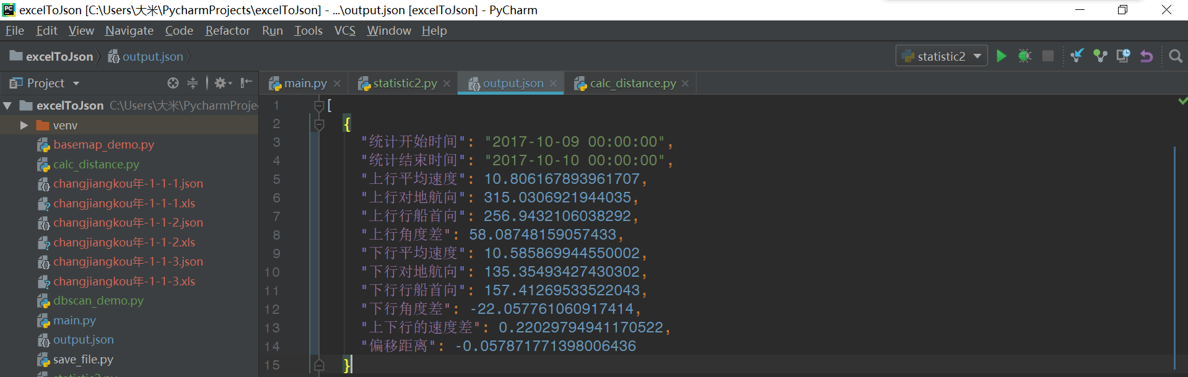Click "2017-10-09 00:00:00" string on line 3

[x=575, y=142]
